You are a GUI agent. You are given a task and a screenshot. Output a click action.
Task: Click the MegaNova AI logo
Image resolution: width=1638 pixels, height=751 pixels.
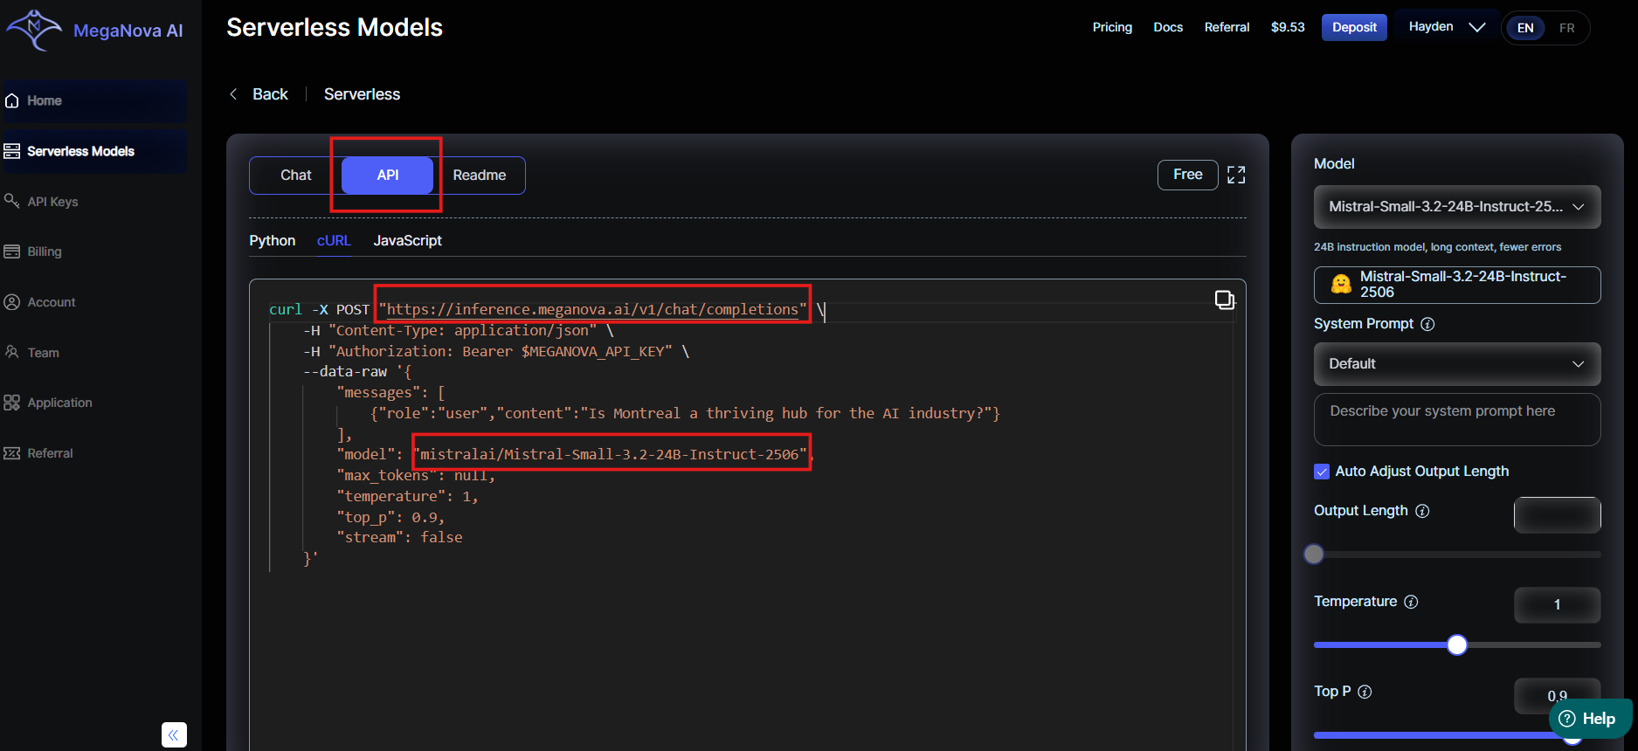coord(94,30)
